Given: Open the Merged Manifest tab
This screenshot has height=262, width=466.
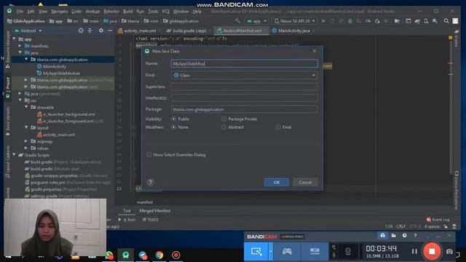Looking at the screenshot, I should pyautogui.click(x=155, y=210).
